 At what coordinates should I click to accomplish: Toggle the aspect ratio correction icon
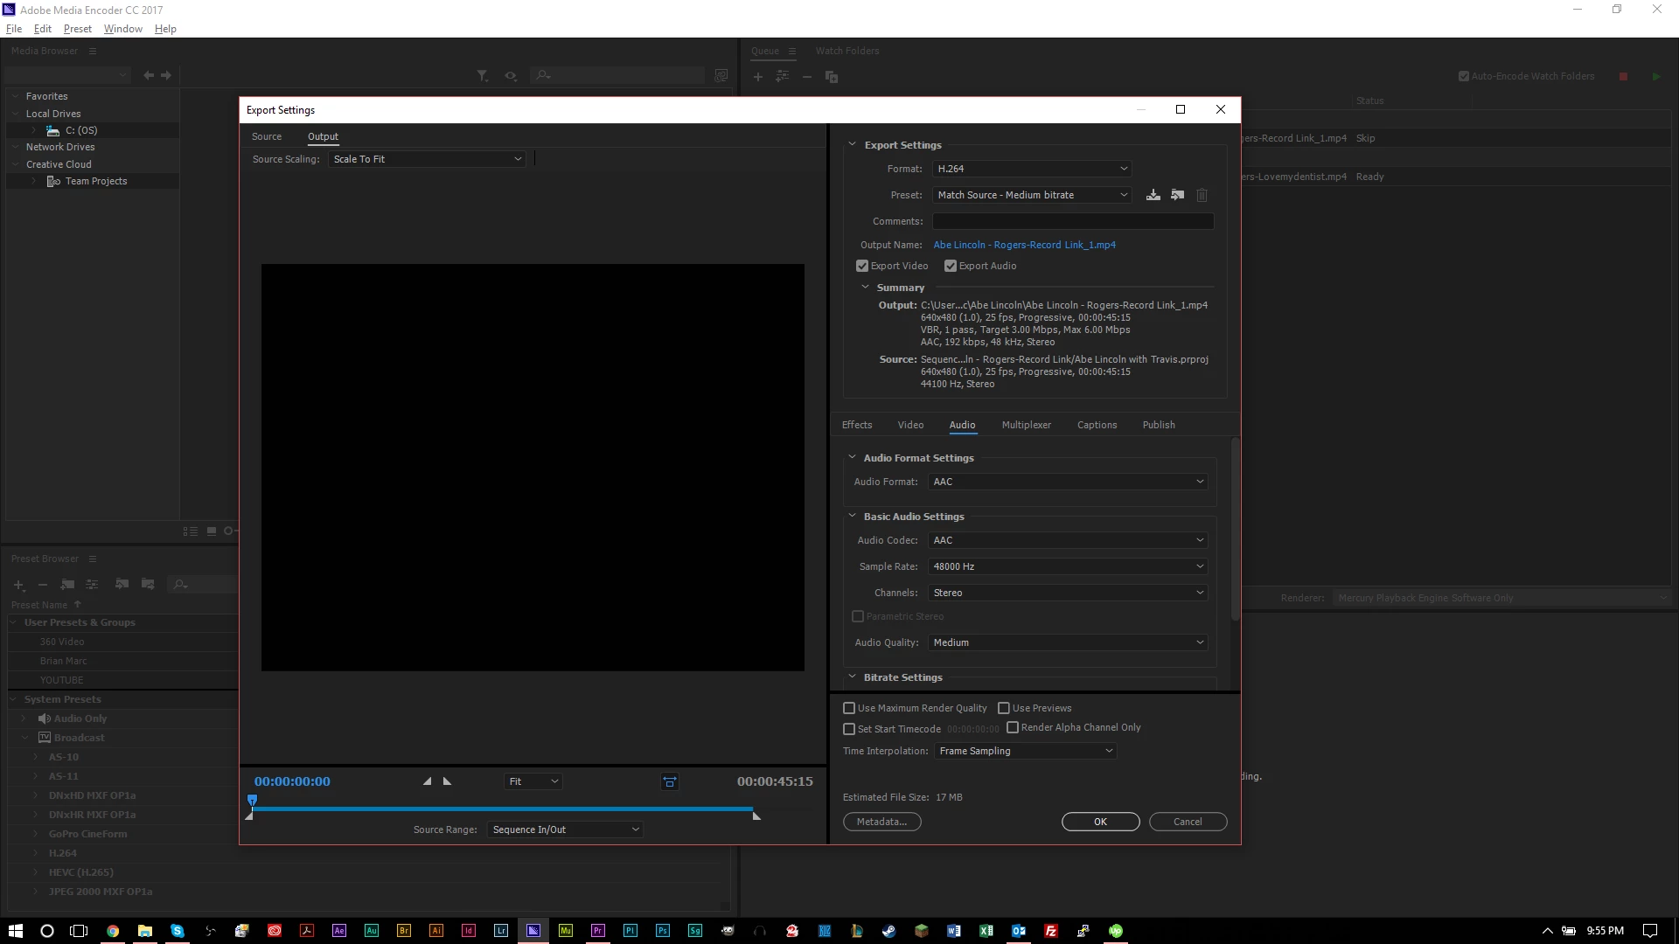[670, 782]
